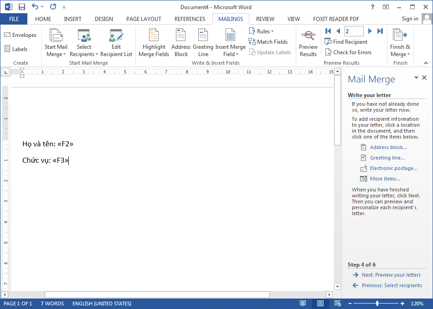Click Edit Recipient List
The image size is (433, 309).
click(116, 43)
